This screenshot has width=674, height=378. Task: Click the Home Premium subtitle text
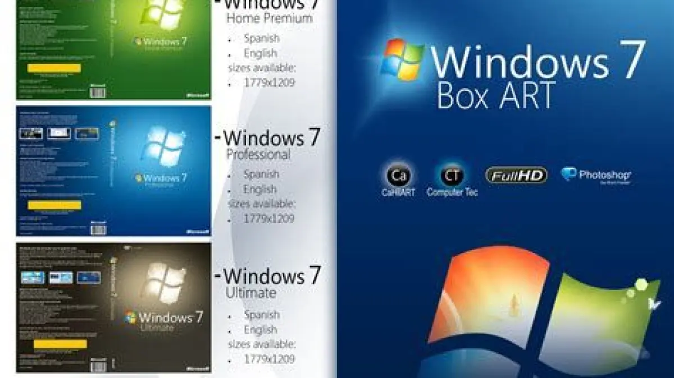[269, 18]
